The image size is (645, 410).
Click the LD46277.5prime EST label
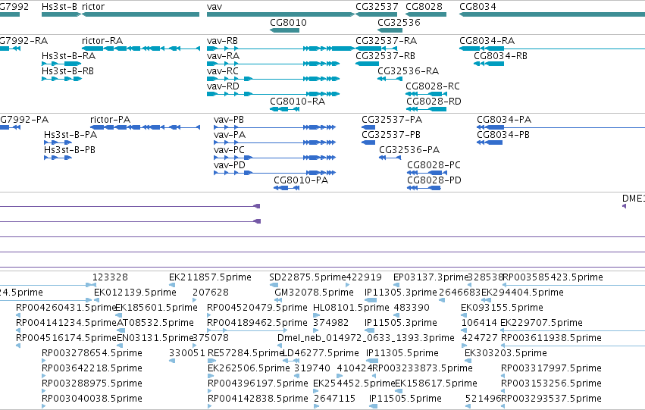pyautogui.click(x=321, y=354)
